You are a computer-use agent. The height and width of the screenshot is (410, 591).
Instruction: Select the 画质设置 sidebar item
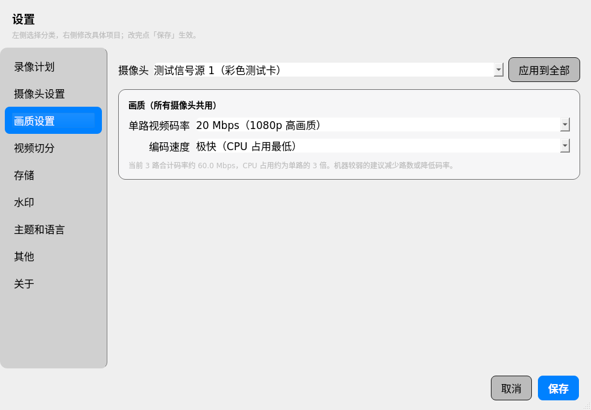coord(53,121)
